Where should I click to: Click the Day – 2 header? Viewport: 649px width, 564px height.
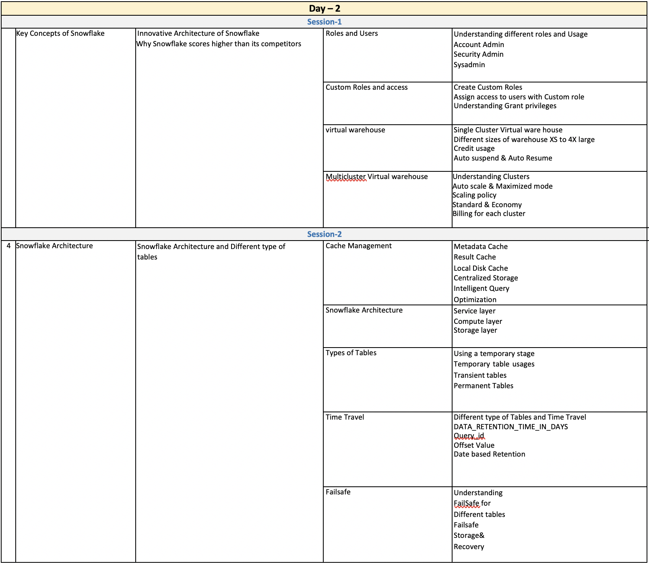click(x=324, y=8)
